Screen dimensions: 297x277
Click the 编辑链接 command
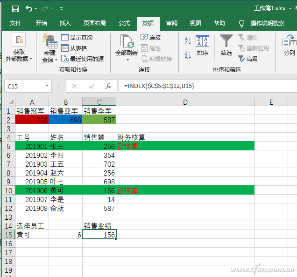click(156, 59)
